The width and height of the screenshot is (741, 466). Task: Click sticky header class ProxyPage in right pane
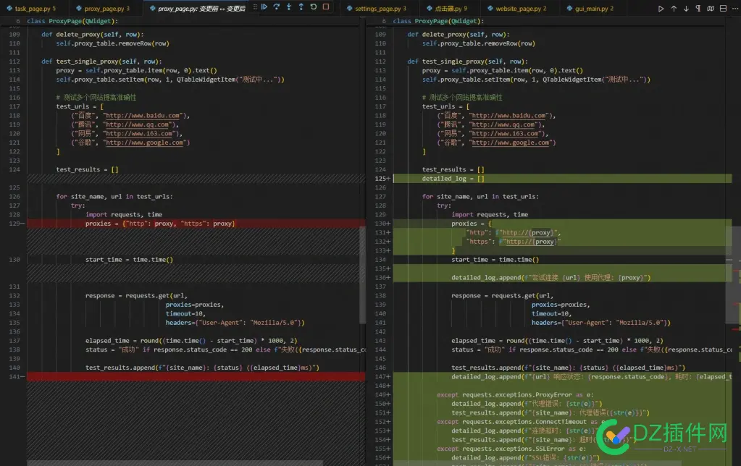coord(438,21)
